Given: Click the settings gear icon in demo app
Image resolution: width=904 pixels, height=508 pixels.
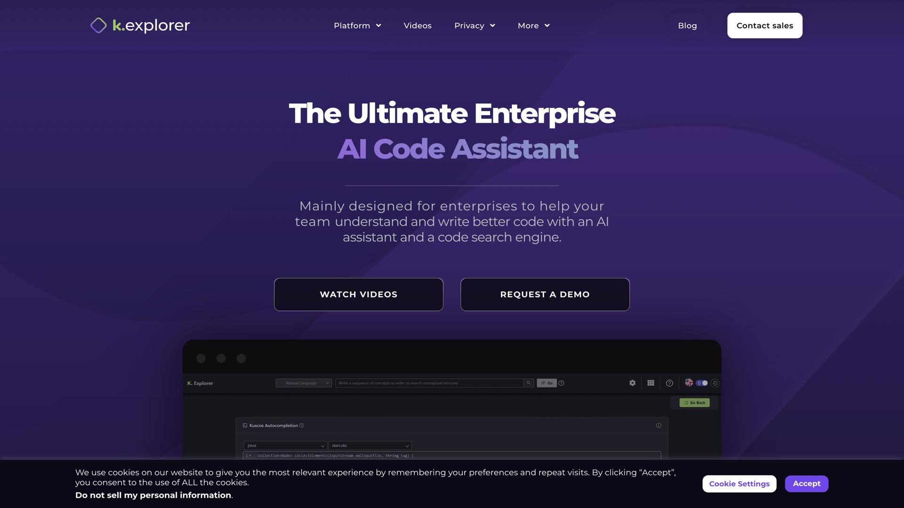Looking at the screenshot, I should point(632,383).
